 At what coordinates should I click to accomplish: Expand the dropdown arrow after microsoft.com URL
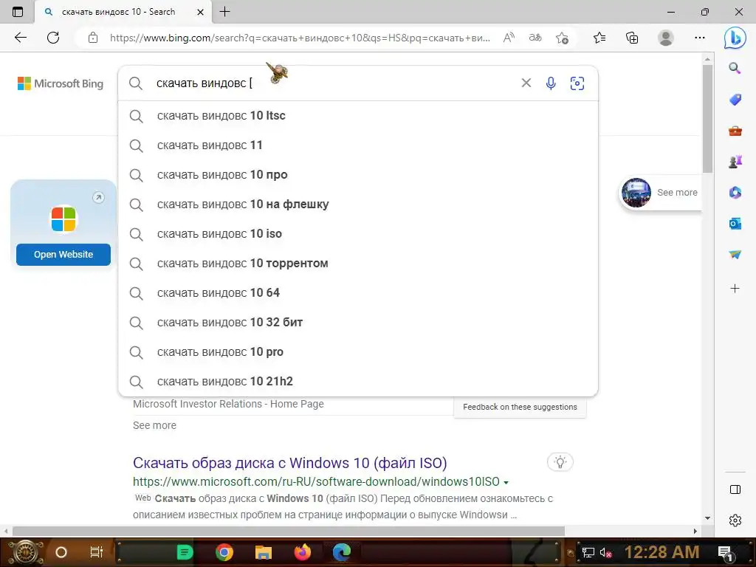click(506, 482)
